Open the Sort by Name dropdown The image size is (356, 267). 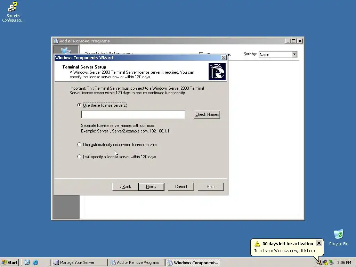tap(294, 54)
